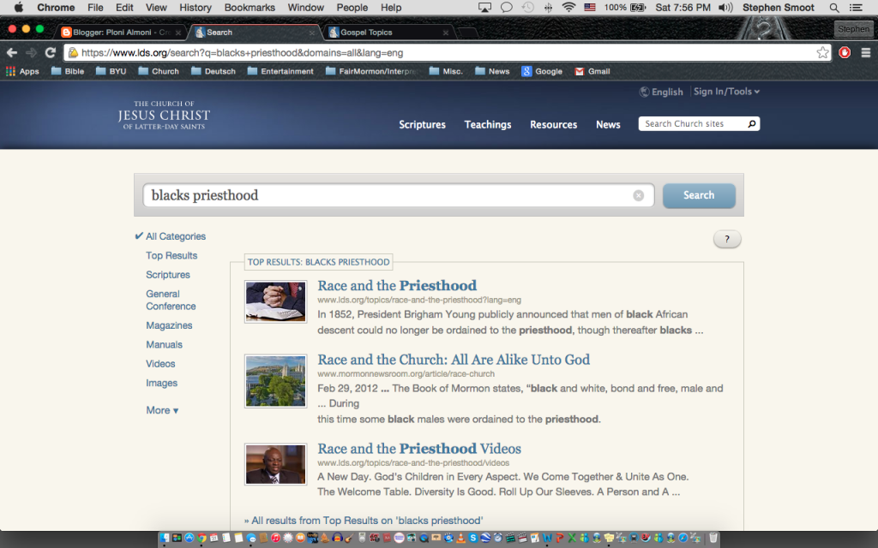Open the Sign In/Tools dropdown
Viewport: 878px width, 548px height.
point(726,92)
